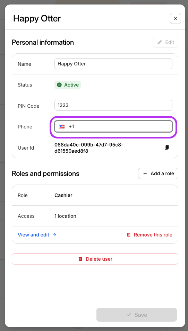Click the plus icon on Add a role
The width and height of the screenshot is (188, 331).
pos(145,173)
